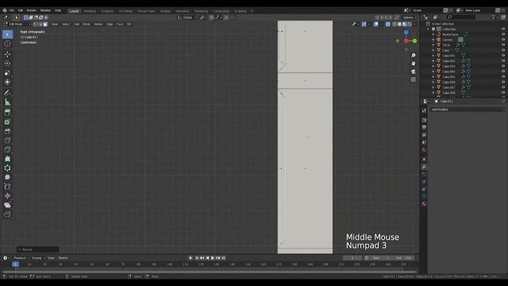This screenshot has height=286, width=508.
Task: Click the viewport zoom magnifier icon
Action: (x=413, y=56)
